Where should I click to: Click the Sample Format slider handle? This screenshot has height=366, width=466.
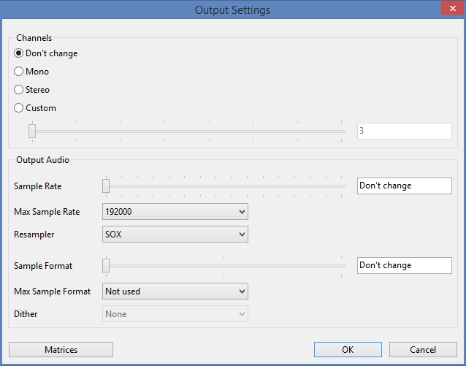coord(106,265)
